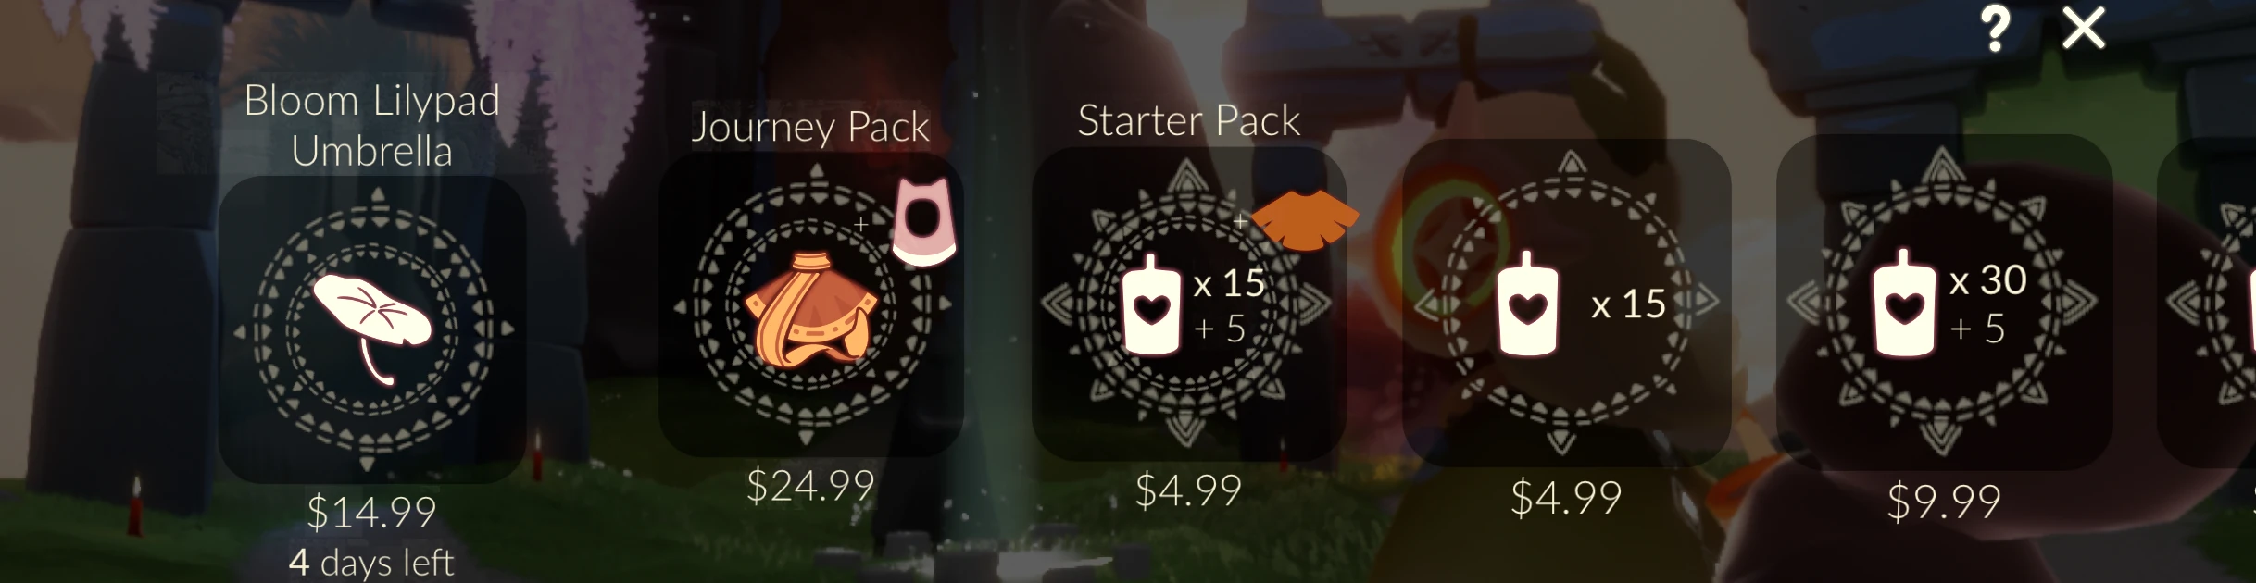This screenshot has width=2256, height=583.
Task: Click the + 5 bonus on 30 candle pack
Action: [x=1977, y=329]
